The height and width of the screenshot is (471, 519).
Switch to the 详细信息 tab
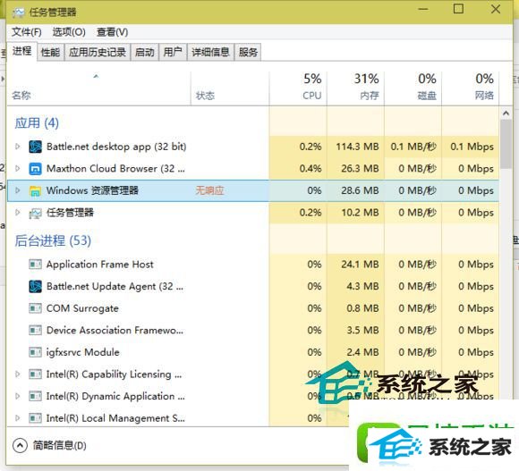point(210,52)
